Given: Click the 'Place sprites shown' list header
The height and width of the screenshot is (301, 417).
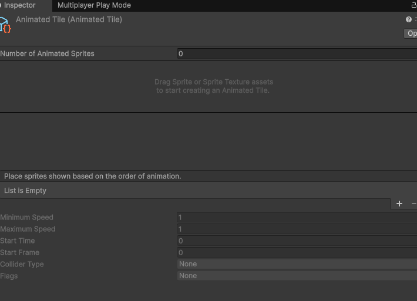Looking at the screenshot, I should point(208,176).
